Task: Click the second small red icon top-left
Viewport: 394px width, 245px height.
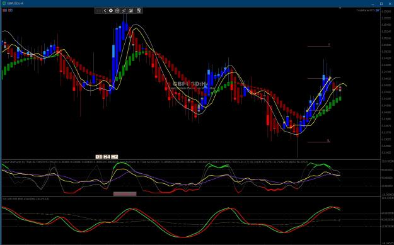Action: (x=10, y=10)
